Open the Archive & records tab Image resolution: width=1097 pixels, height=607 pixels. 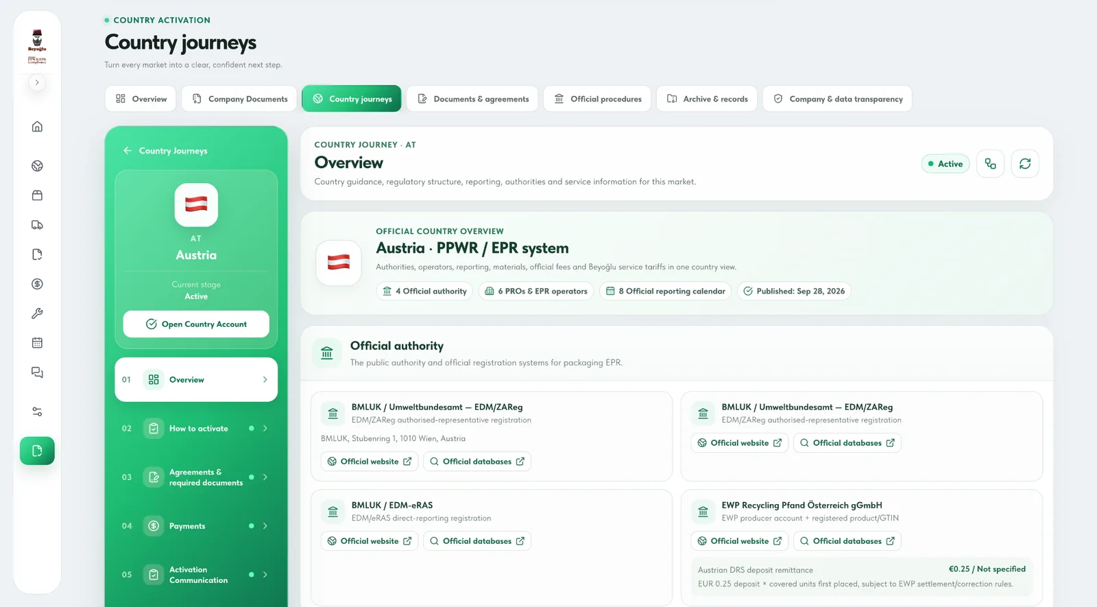[x=707, y=99]
